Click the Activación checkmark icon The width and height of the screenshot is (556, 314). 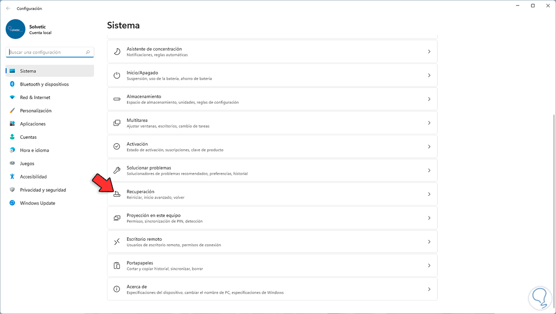(117, 146)
